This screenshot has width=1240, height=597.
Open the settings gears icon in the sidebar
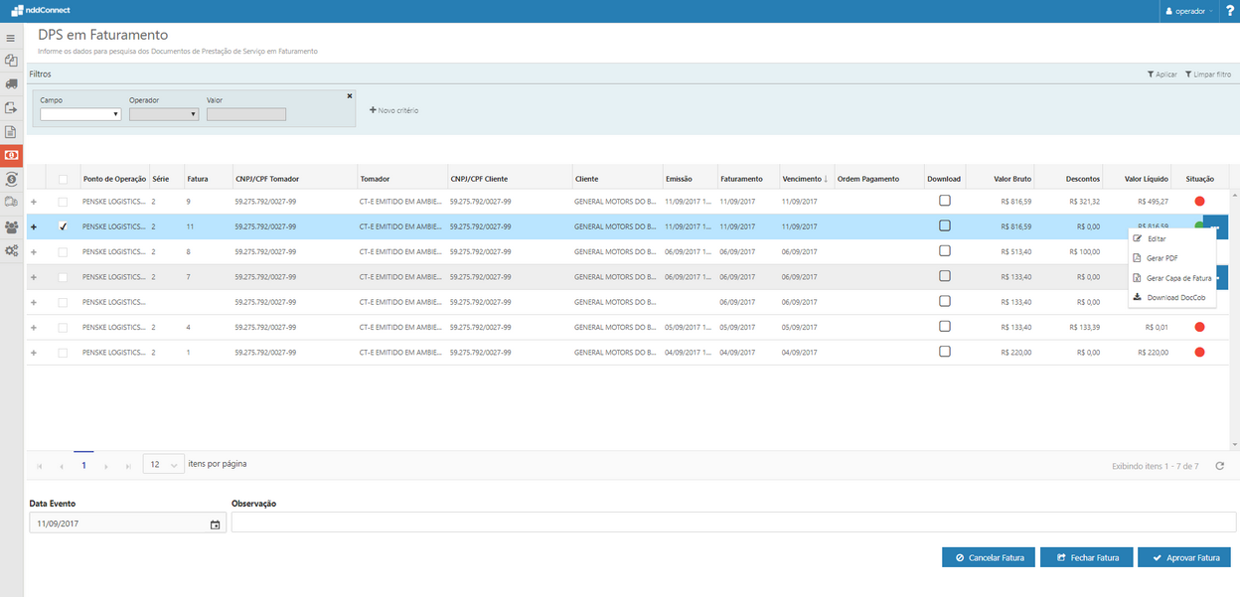pos(11,250)
